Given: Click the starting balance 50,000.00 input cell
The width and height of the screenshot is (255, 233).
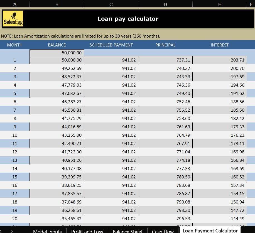Looking at the screenshot, I should coord(57,53).
